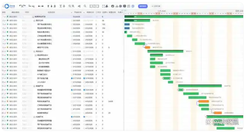The image size is (246, 132).
Task: Click the "100" progress cell in row 3
Action: pos(104,24)
